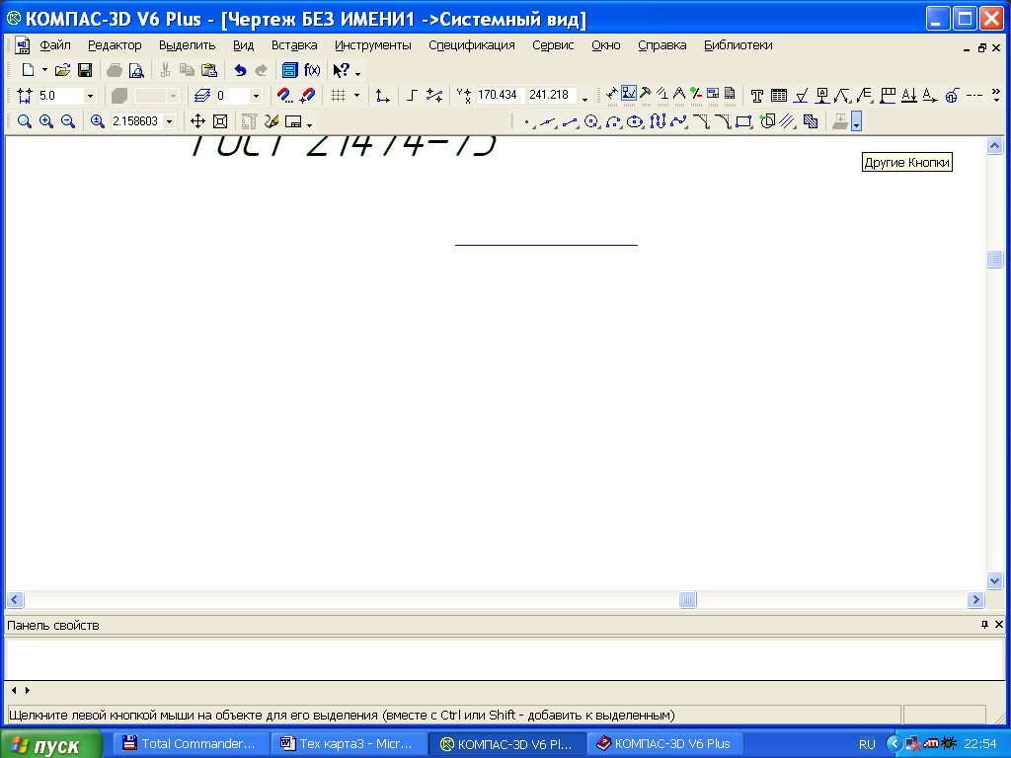This screenshot has height=758, width=1011.
Task: Open snap settings with red magnet
Action: (284, 96)
